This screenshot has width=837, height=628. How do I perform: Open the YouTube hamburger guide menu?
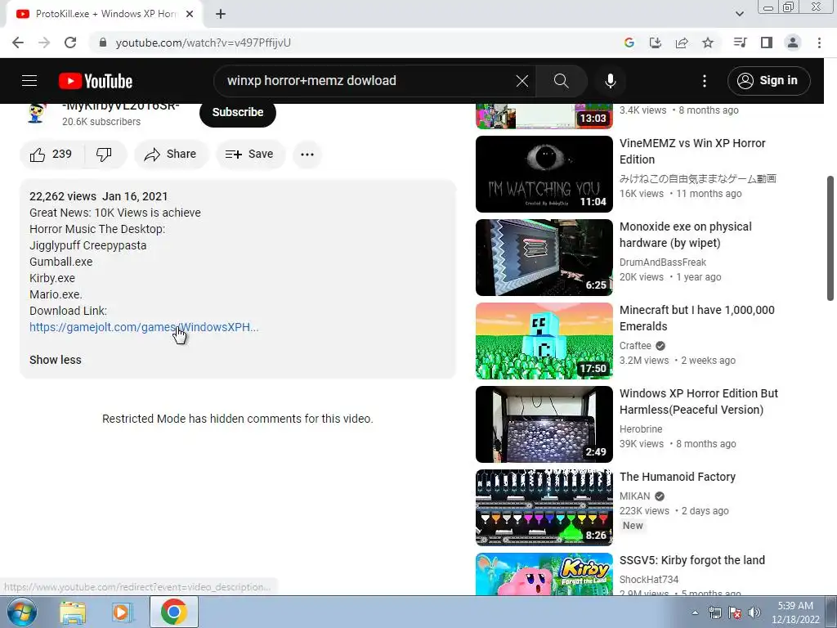[29, 81]
